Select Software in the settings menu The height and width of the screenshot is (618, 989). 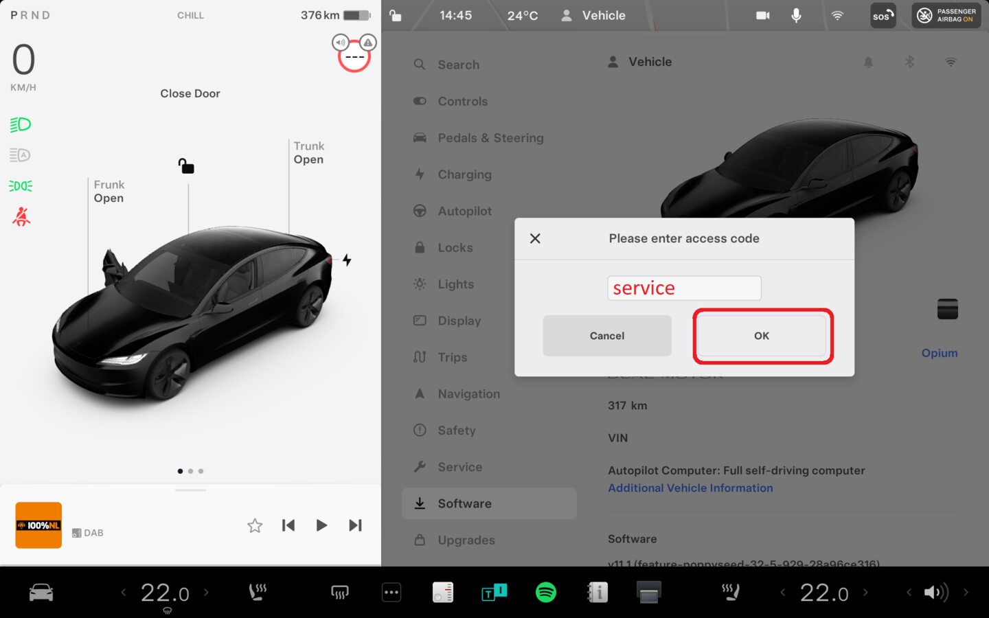(x=464, y=503)
